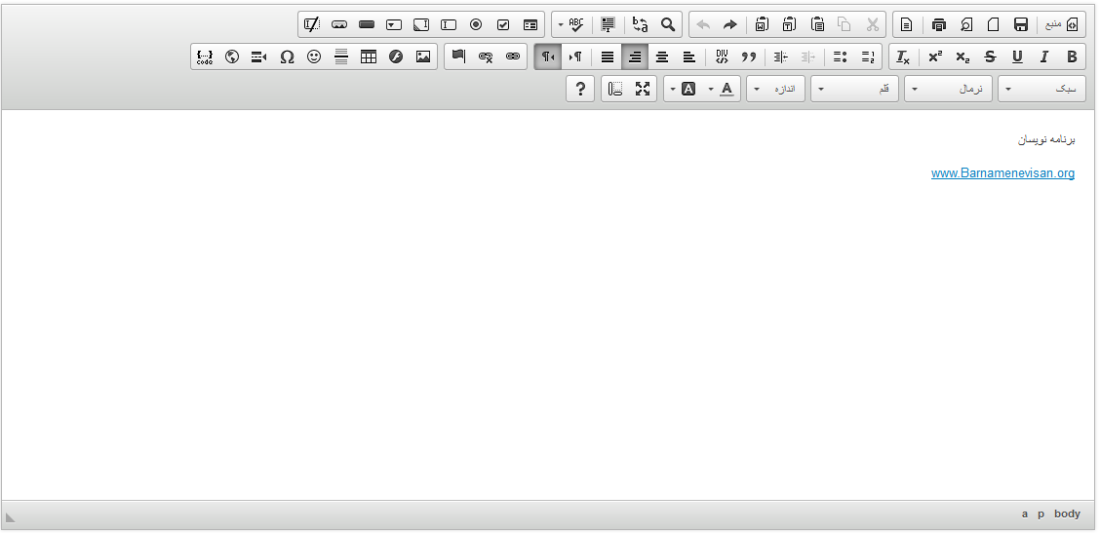Select the body element in path bar
Viewport: 1100px width, 533px height.
[1067, 514]
